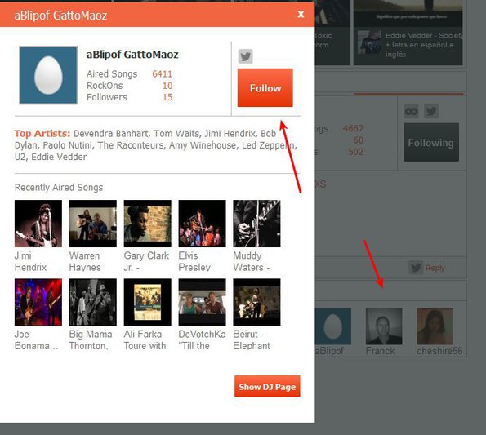Click the Warren Haynes song title text

click(x=85, y=261)
